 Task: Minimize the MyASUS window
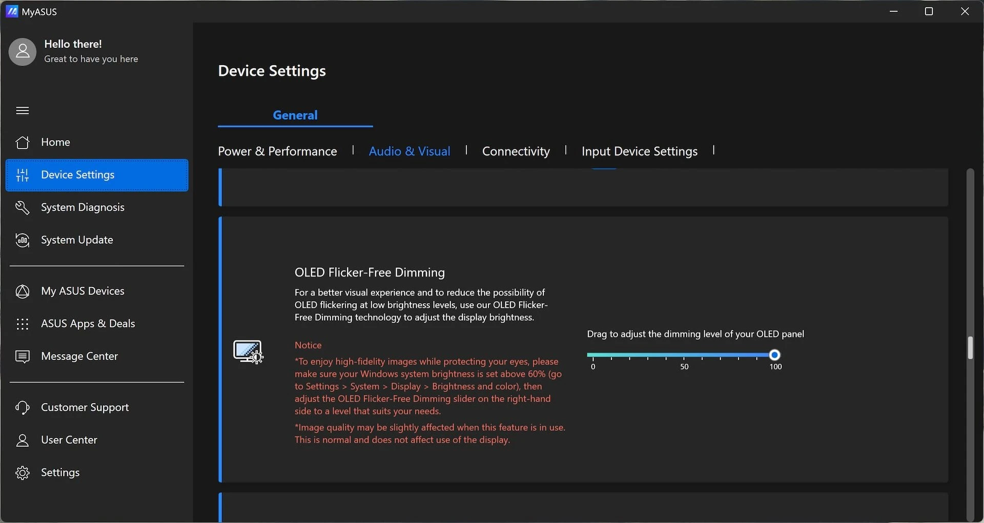(894, 11)
